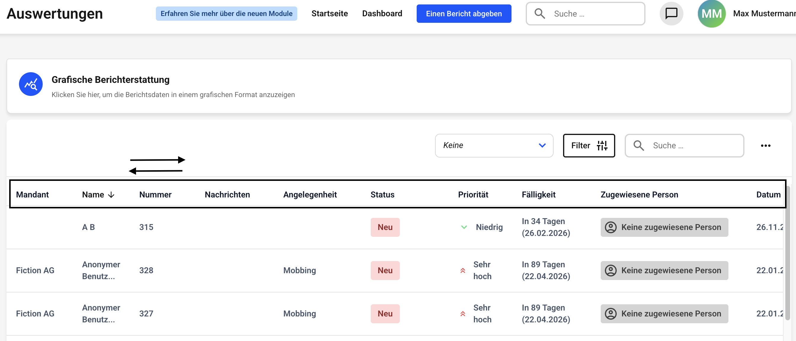Click the MM user avatar
This screenshot has height=341, width=796.
711,14
